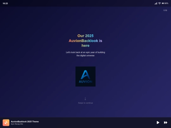Screen dimensions: 171x128
Task: Open the 'AuvionBacklook 2025 Theme' track title
Action: pos(25,121)
